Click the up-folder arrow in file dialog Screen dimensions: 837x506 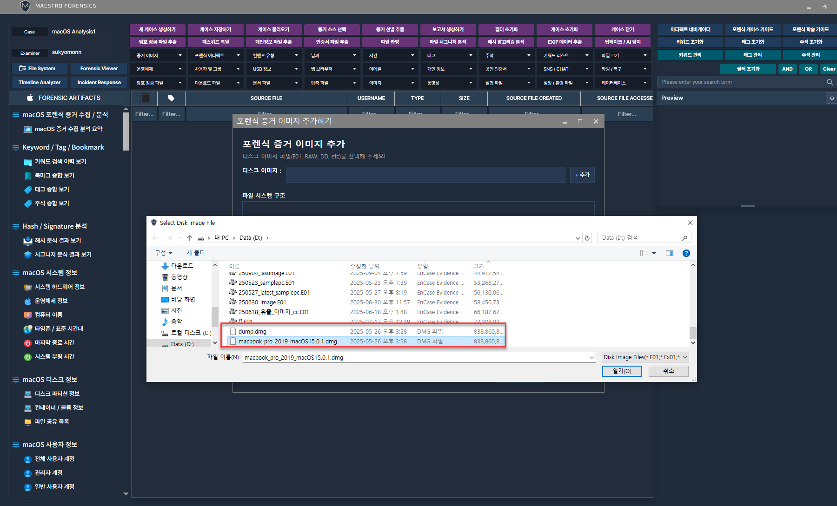click(x=190, y=238)
